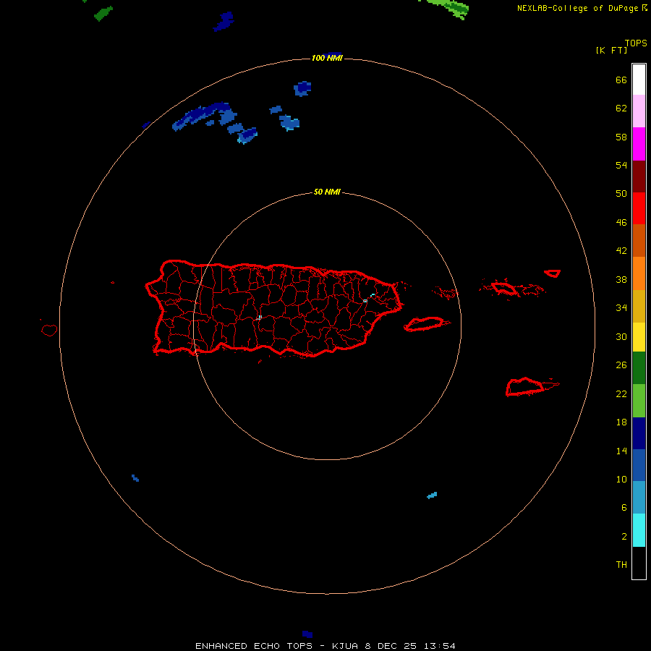Click the dark red 54 kft swatch
This screenshot has height=651, width=651.
pyautogui.click(x=639, y=176)
